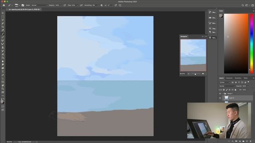The image size is (255, 143).
Task: Select the Move tool
Action: 3,13
